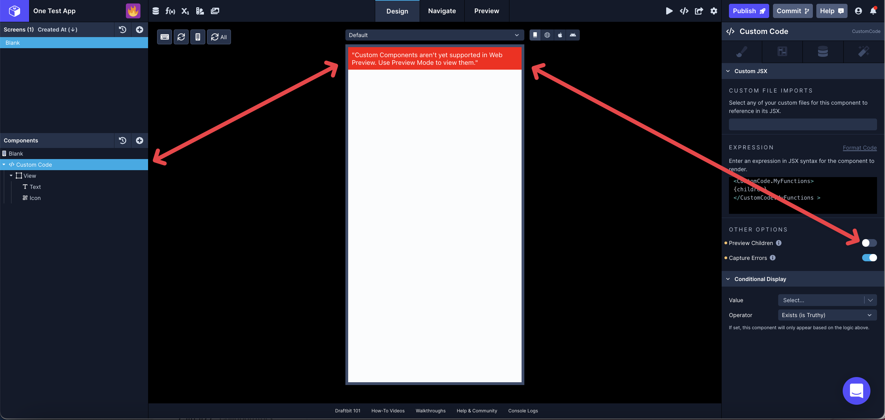Click the Screens history icon
The width and height of the screenshot is (885, 420).
click(x=122, y=29)
